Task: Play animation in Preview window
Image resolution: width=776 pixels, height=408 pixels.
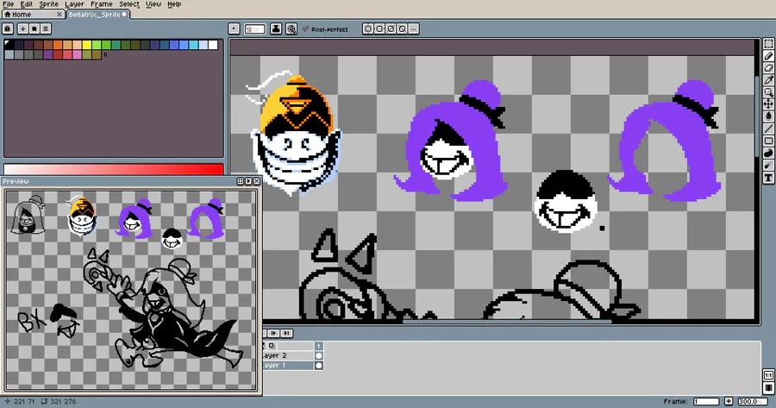Action: click(x=248, y=182)
